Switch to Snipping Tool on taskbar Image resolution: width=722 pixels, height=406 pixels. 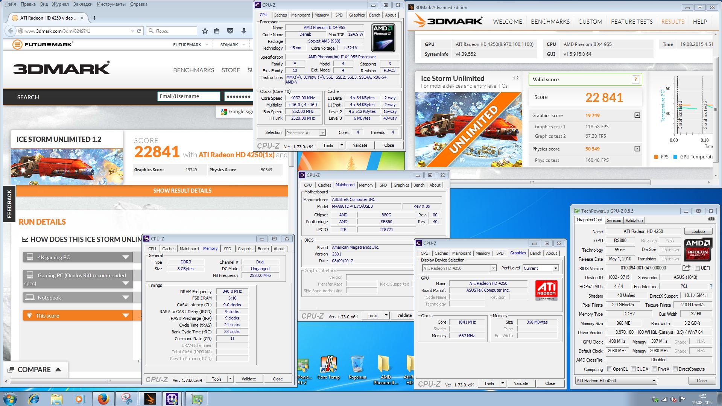[x=127, y=398]
